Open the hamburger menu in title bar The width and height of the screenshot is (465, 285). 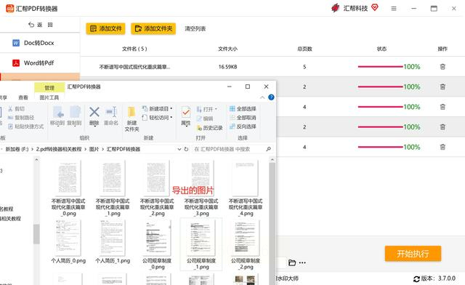[x=394, y=9]
